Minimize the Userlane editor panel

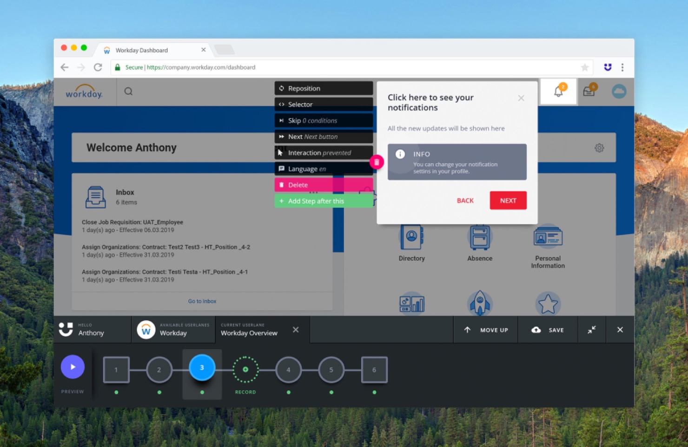[592, 330]
